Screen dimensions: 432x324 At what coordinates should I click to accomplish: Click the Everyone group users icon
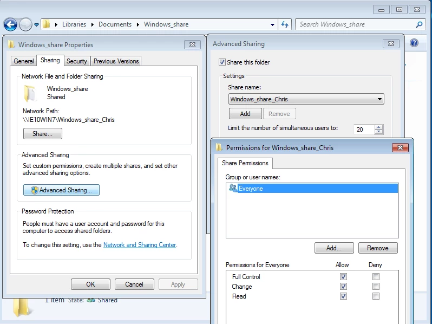[x=233, y=188]
